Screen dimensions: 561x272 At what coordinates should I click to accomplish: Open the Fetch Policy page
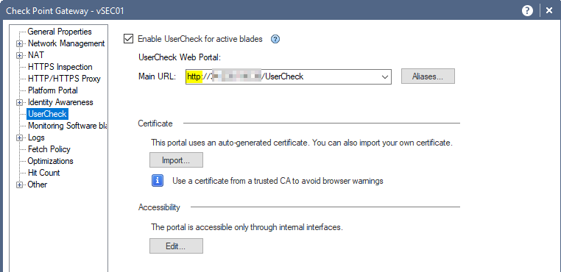tap(49, 149)
